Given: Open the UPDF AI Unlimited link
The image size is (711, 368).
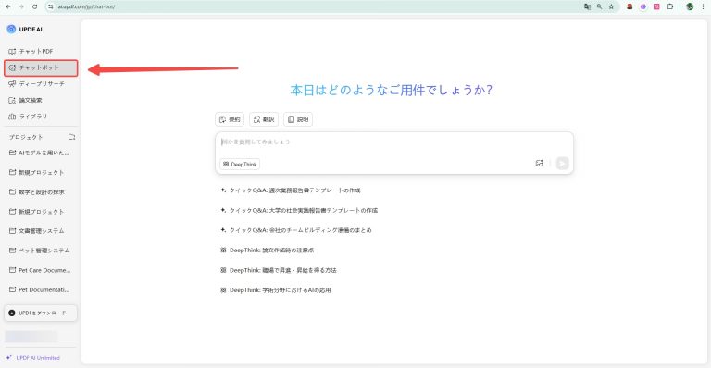Looking at the screenshot, I should [33, 358].
